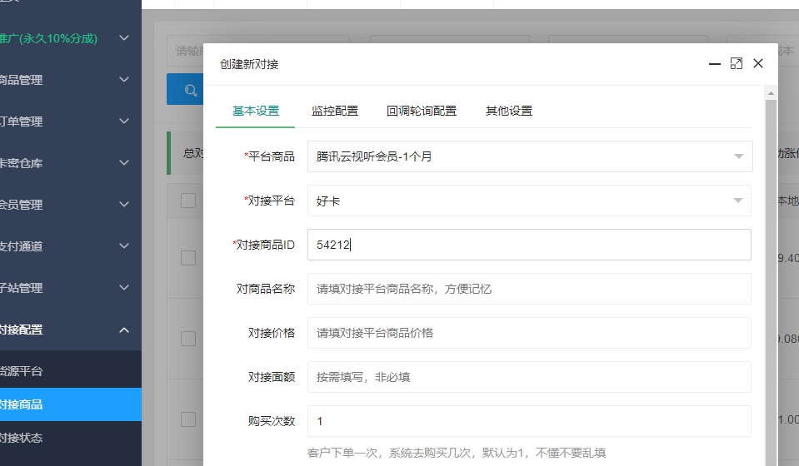The width and height of the screenshot is (799, 466).
Task: Click the dialog vertical scrollbar thumb
Action: (x=771, y=282)
